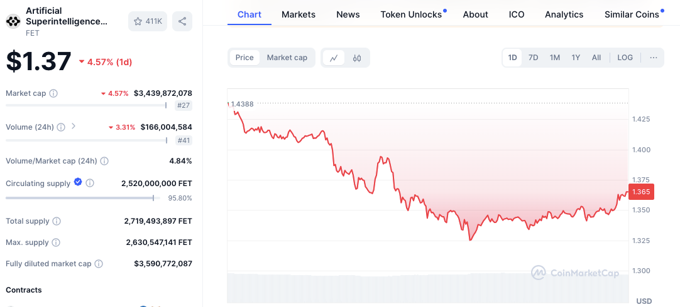This screenshot has width=680, height=307.
Task: Open Market cap info tooltip icon
Action: point(53,93)
